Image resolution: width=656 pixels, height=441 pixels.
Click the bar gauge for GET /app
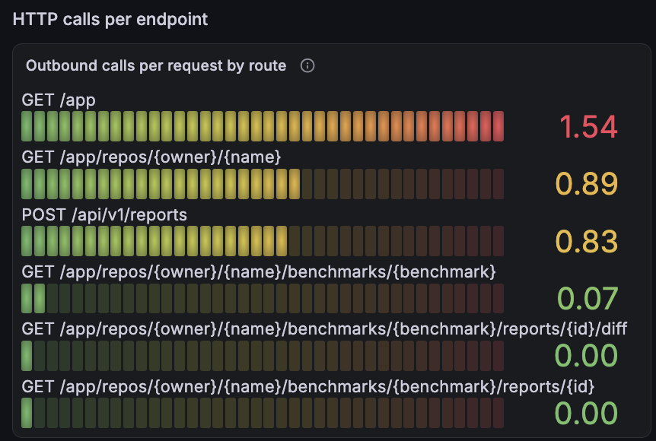click(263, 126)
